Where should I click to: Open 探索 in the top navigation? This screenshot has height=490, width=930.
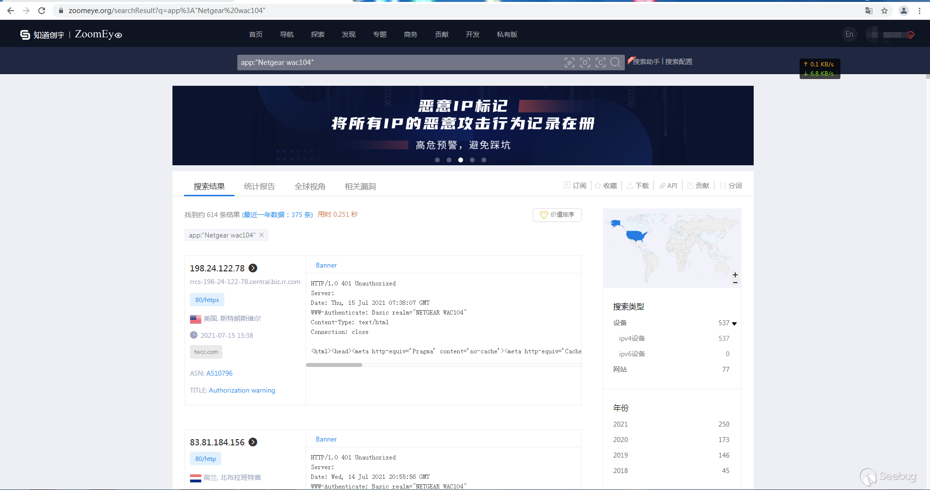pos(318,34)
